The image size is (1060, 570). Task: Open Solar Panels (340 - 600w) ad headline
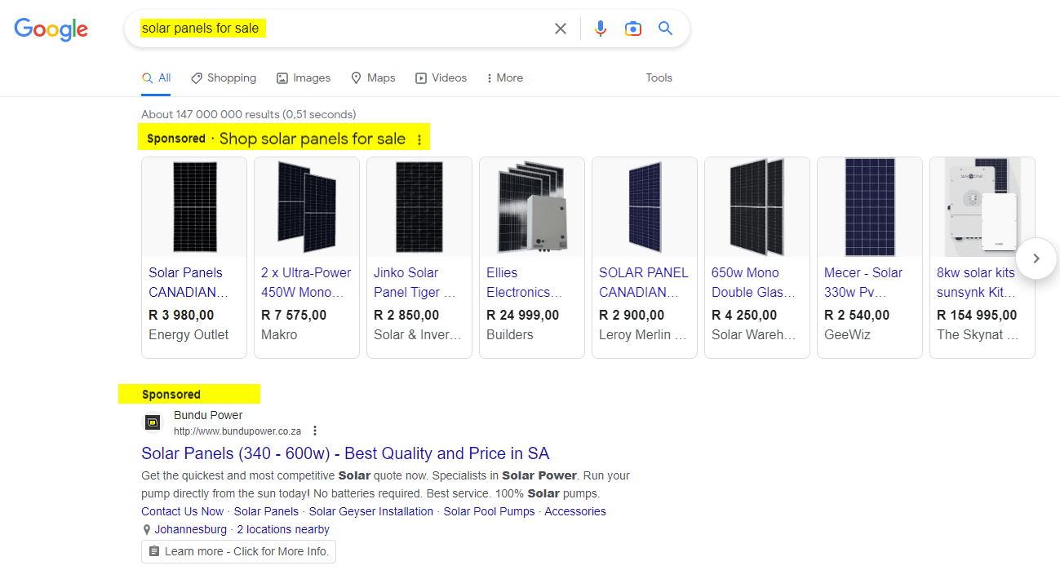(345, 453)
